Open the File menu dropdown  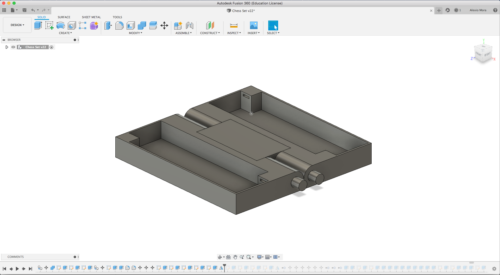(x=14, y=10)
